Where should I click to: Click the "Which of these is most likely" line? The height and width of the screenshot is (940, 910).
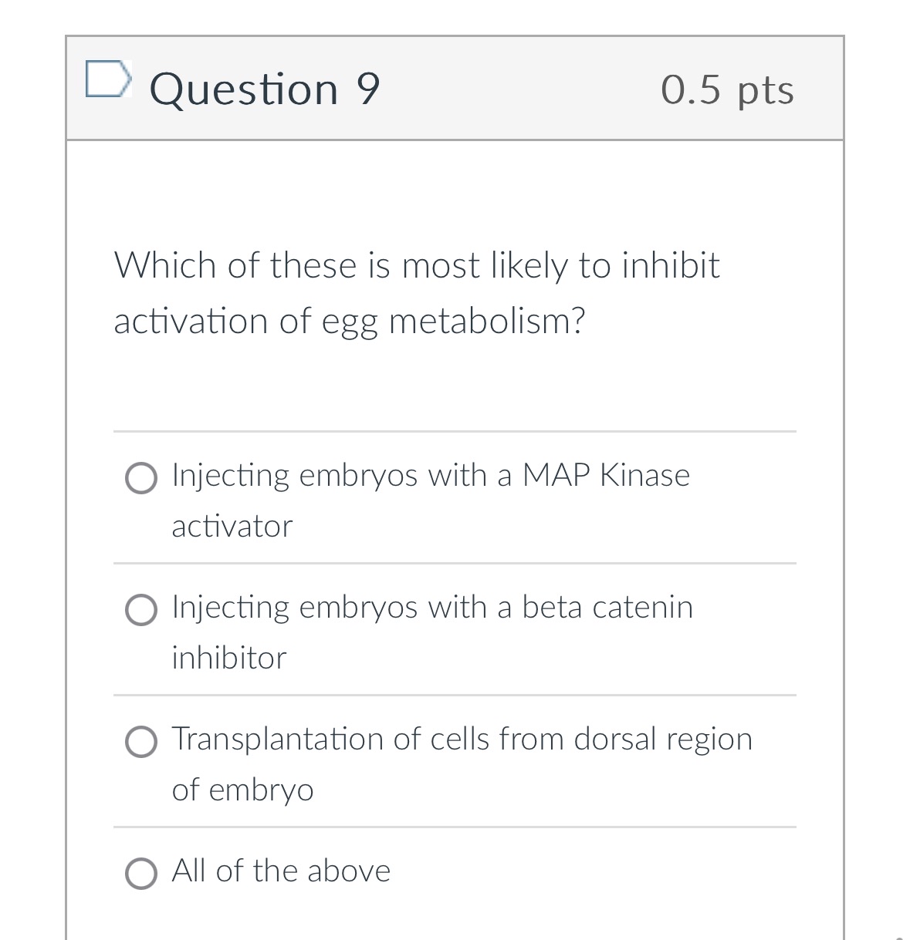pos(416,265)
